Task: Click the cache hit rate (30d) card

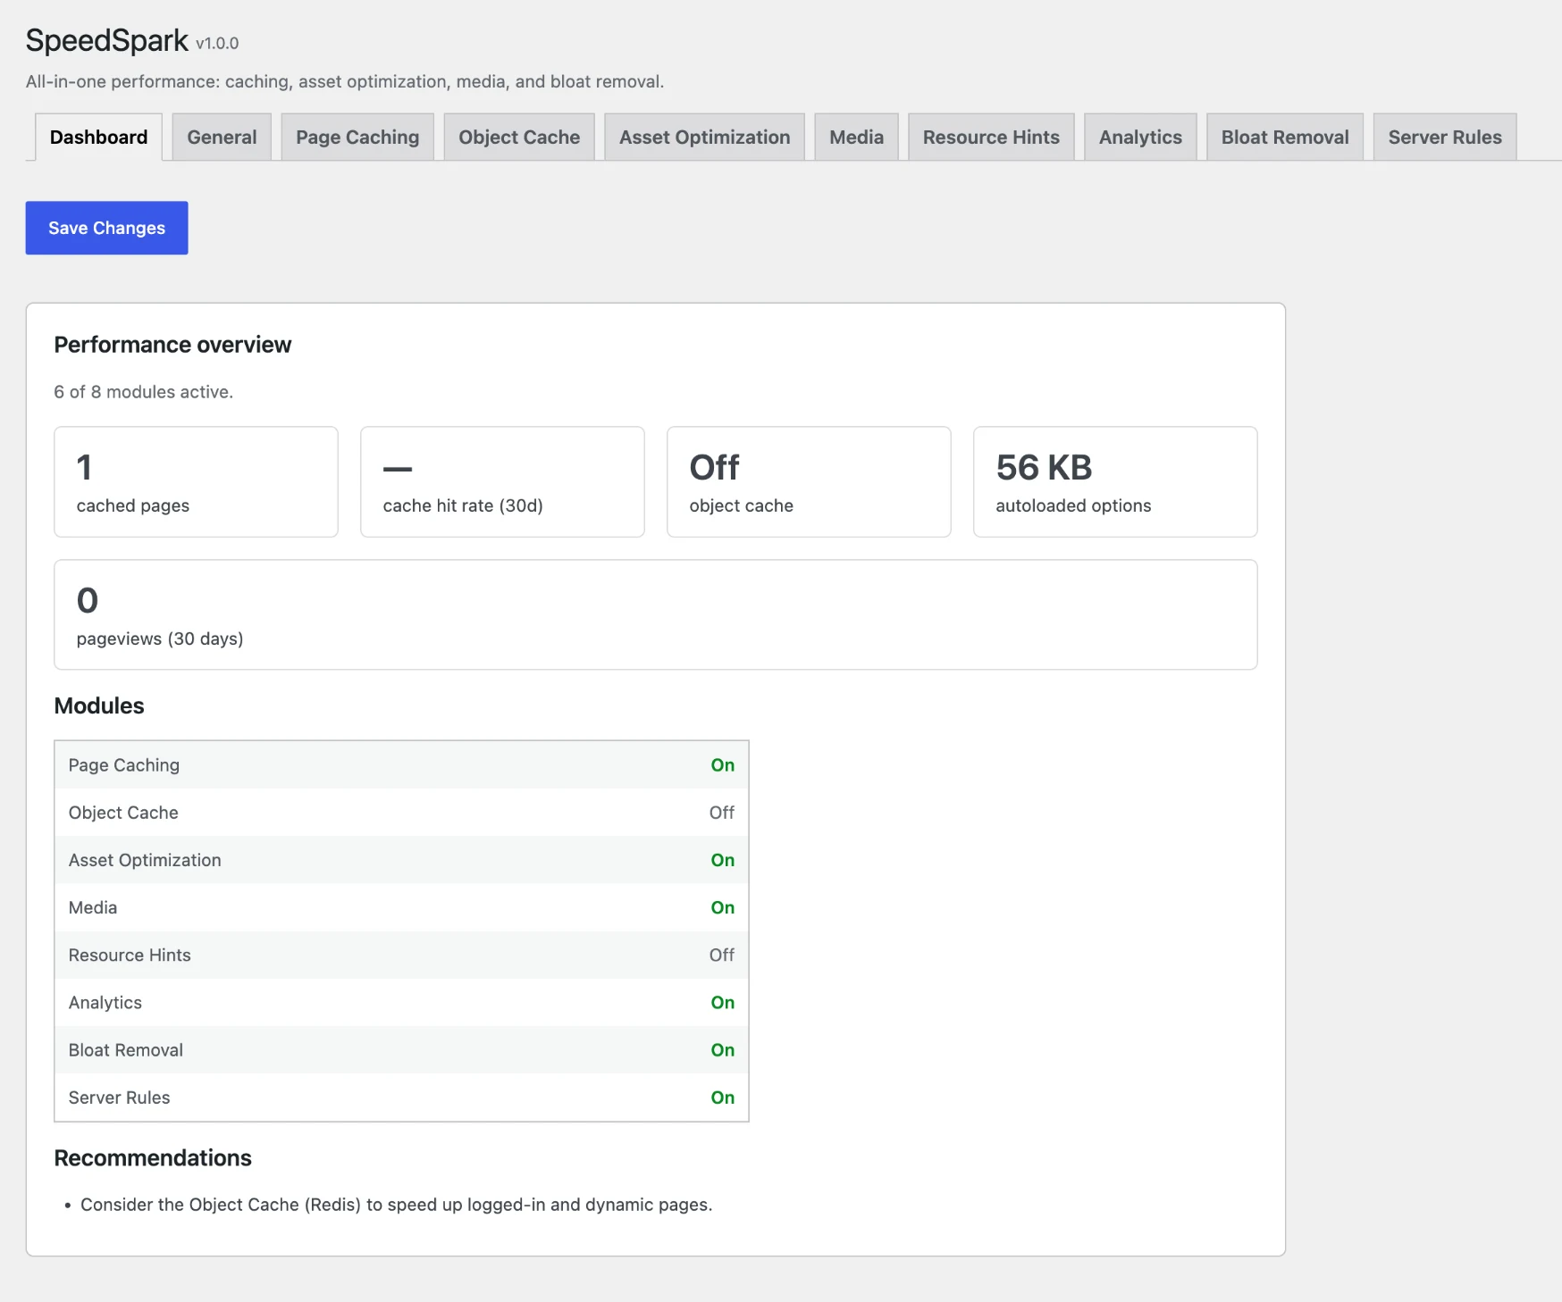Action: tap(502, 481)
